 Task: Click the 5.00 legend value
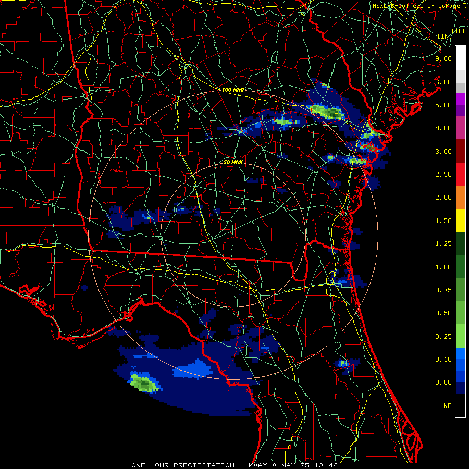tap(443, 105)
